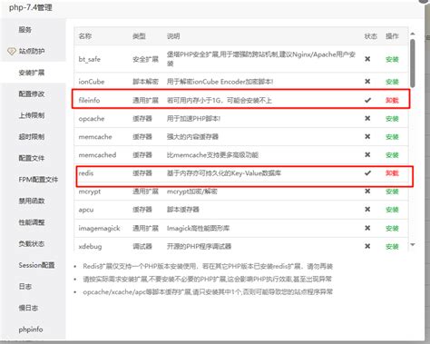Click the X status icon for memcache

point(367,136)
